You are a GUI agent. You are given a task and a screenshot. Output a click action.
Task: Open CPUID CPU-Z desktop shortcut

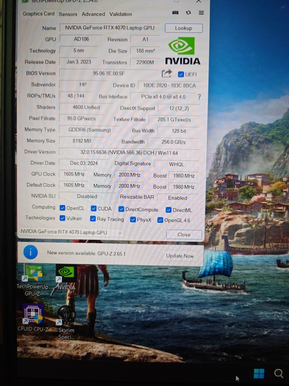click(33, 318)
